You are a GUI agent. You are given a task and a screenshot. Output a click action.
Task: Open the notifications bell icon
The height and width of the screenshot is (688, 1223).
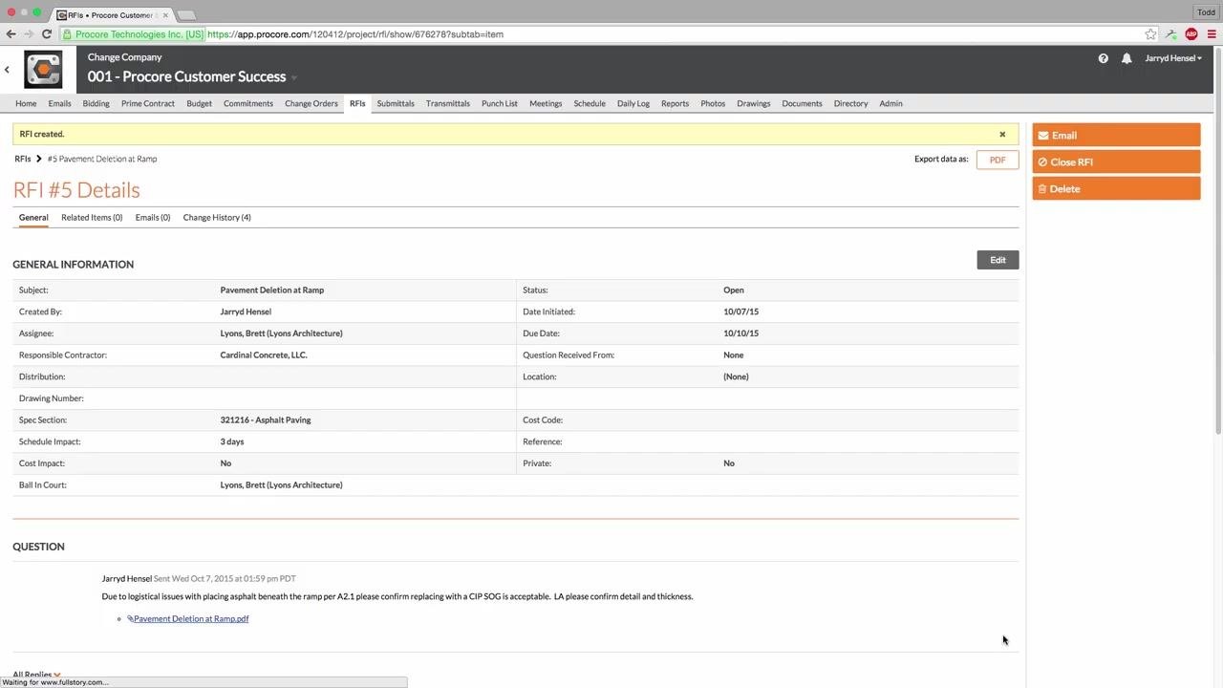[x=1126, y=58]
